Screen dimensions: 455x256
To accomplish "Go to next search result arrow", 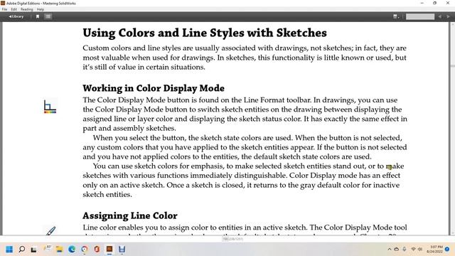I will tap(448, 16).
